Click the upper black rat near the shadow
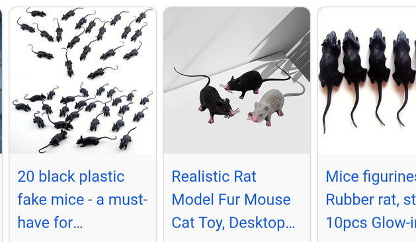 coord(255,82)
